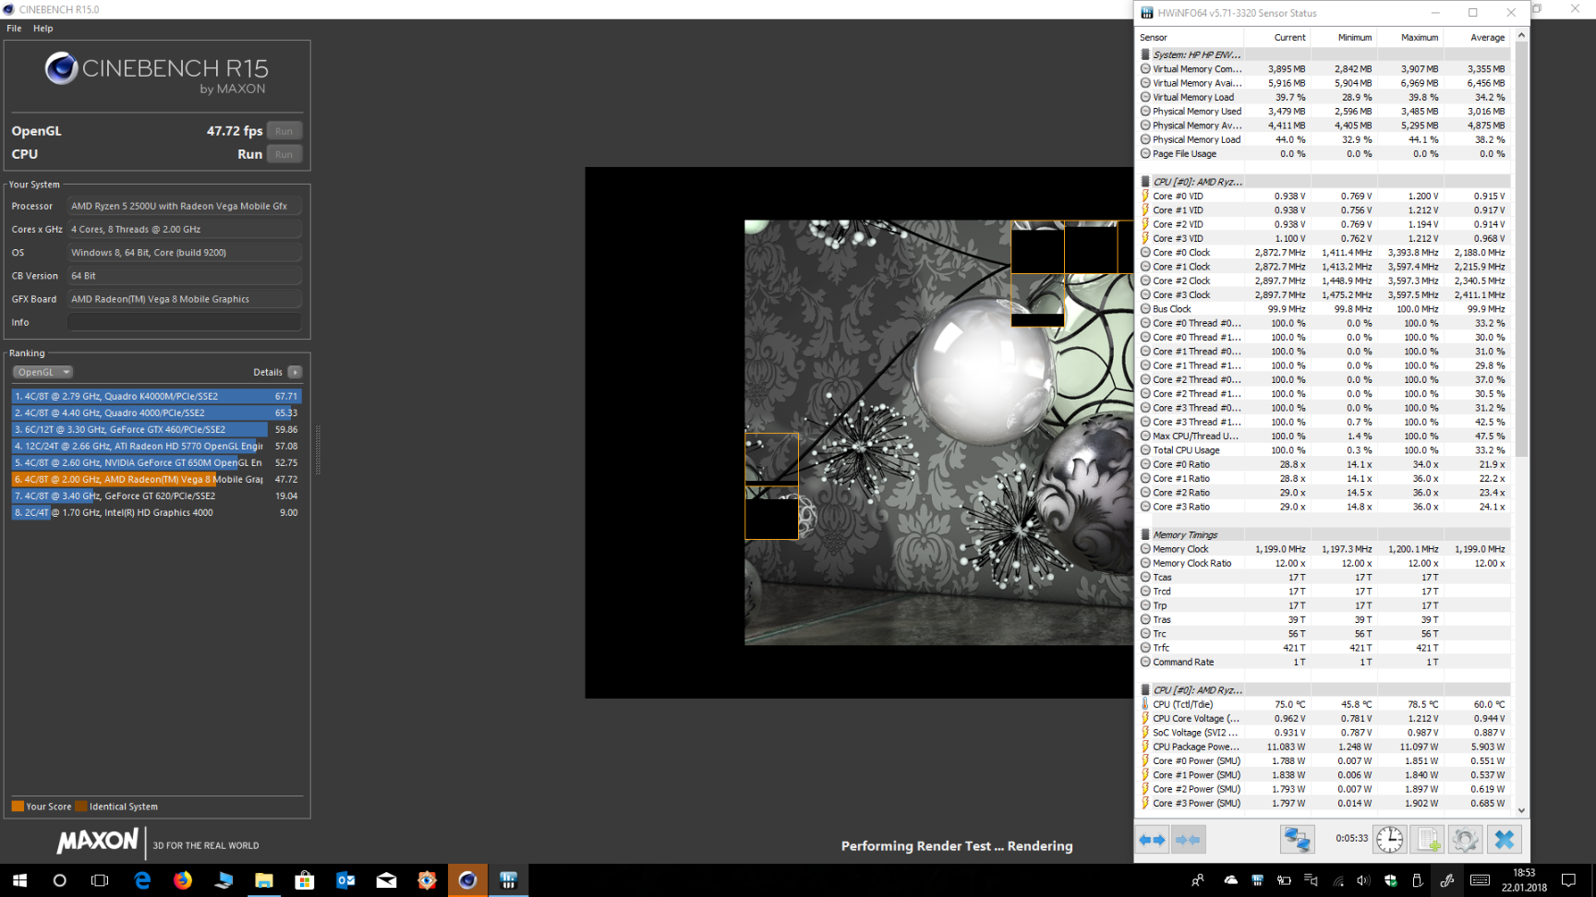
Task: Click the HWiNFO collapse columns arrows button
Action: tap(1189, 840)
